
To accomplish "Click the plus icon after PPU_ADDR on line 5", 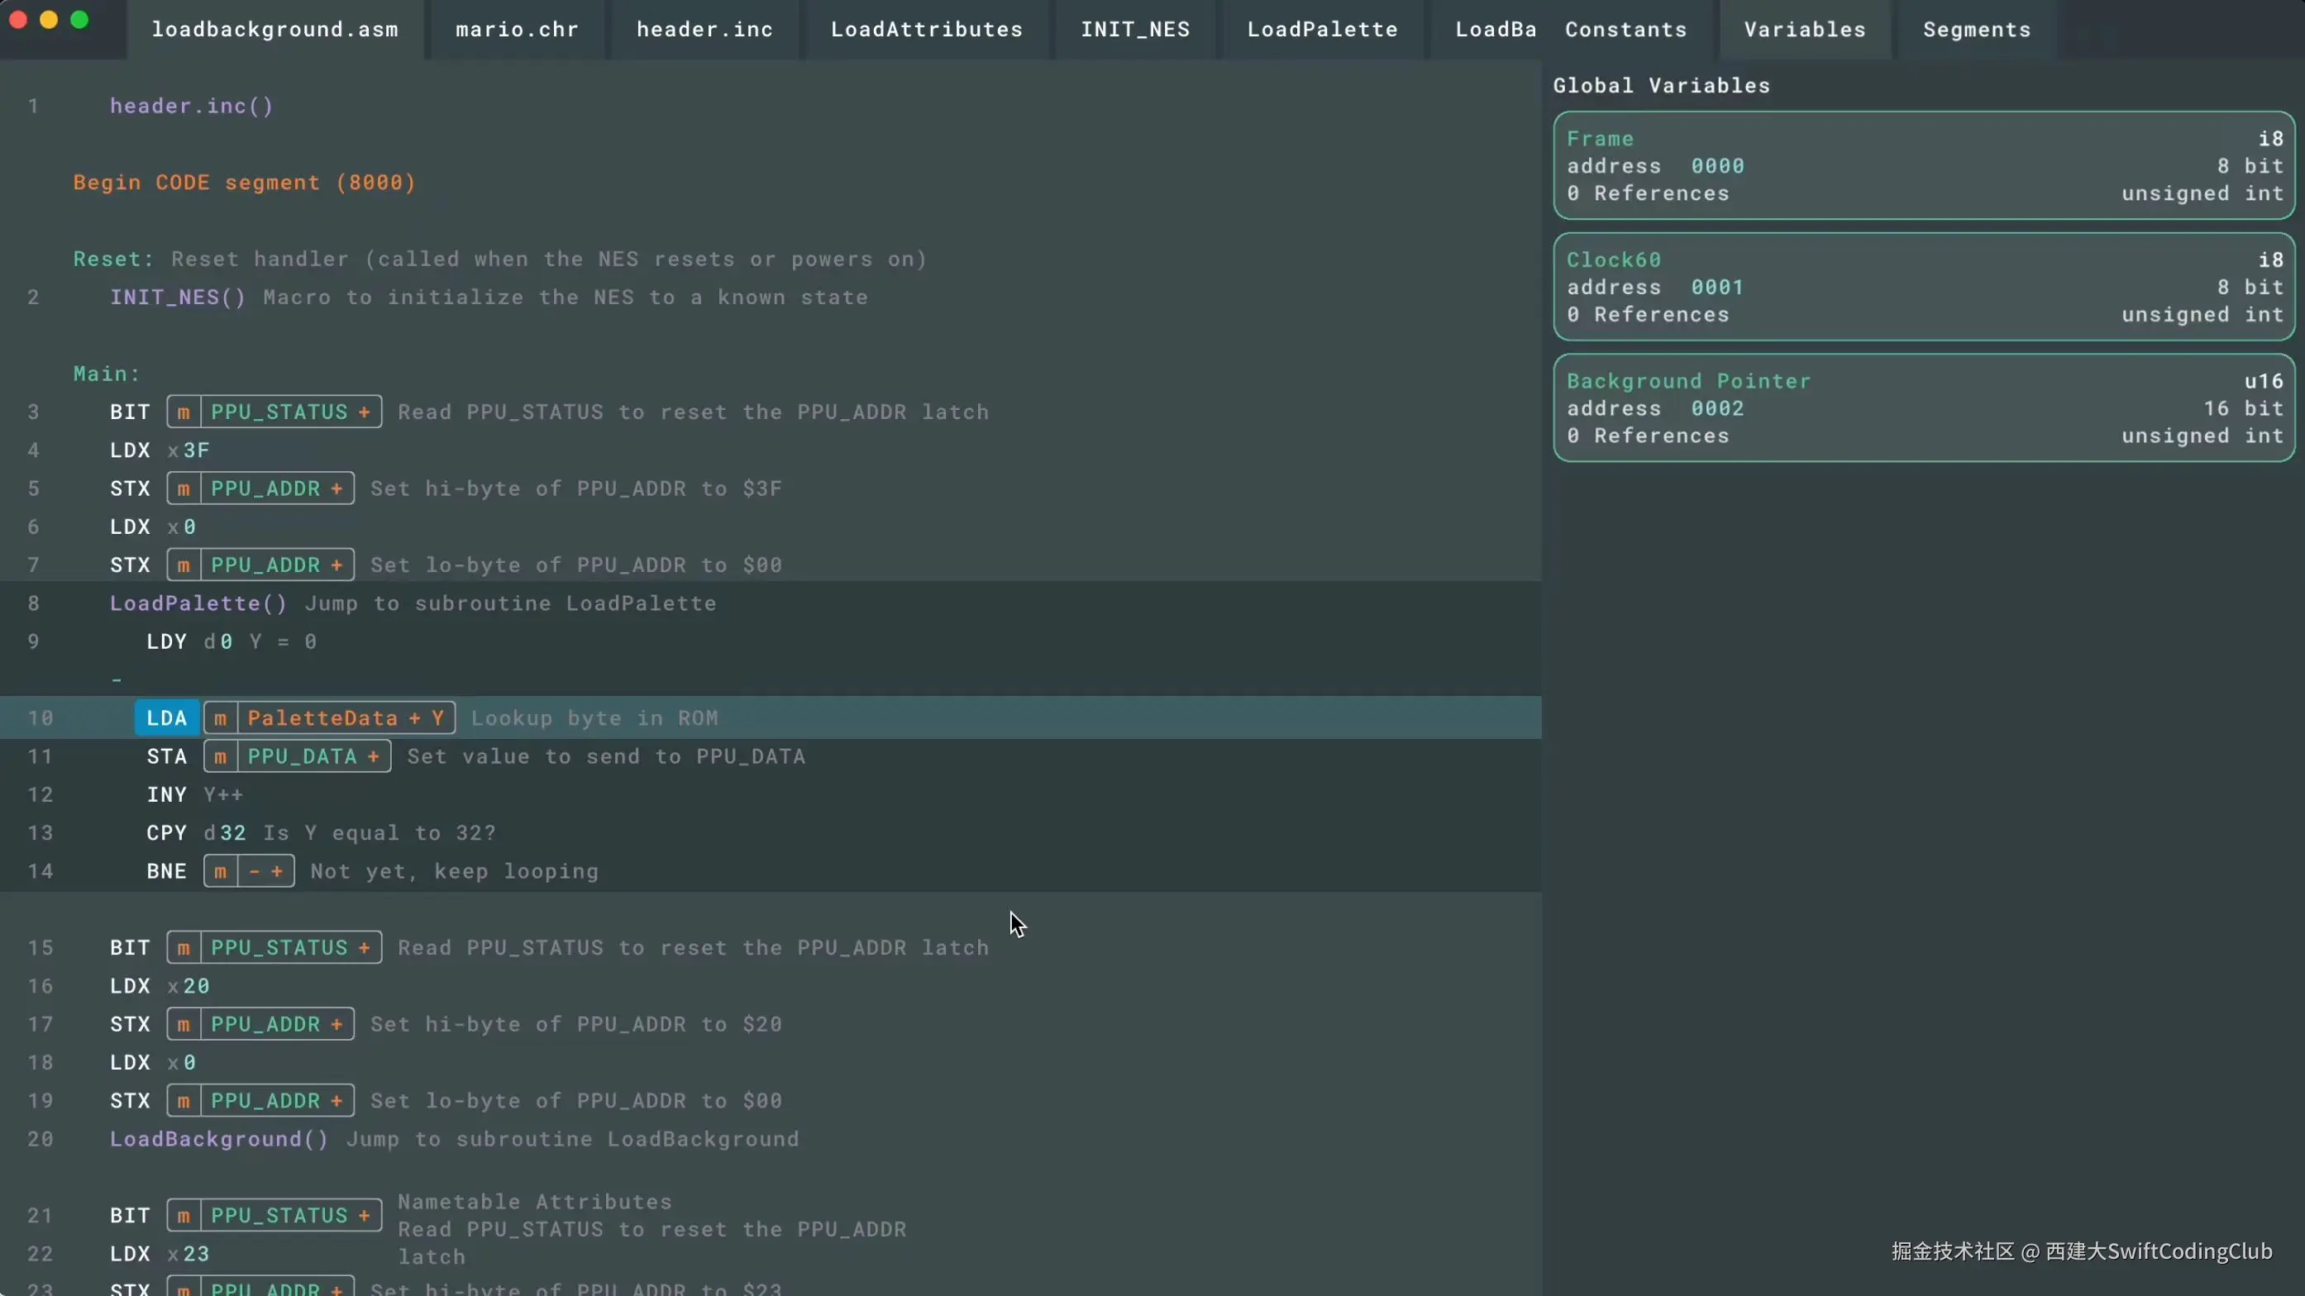I will coord(336,488).
